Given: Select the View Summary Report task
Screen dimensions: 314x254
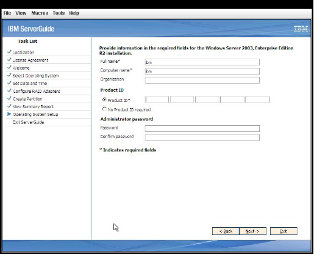Looking at the screenshot, I should pos(33,107).
